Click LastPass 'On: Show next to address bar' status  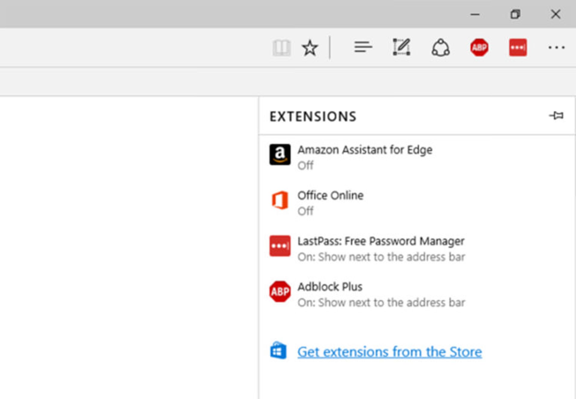pyautogui.click(x=381, y=257)
